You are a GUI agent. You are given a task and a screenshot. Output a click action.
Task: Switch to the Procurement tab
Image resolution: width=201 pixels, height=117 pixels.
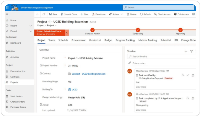[79, 40]
